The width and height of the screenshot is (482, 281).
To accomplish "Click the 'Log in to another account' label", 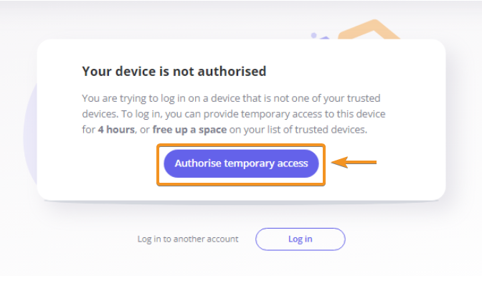I will 187,239.
